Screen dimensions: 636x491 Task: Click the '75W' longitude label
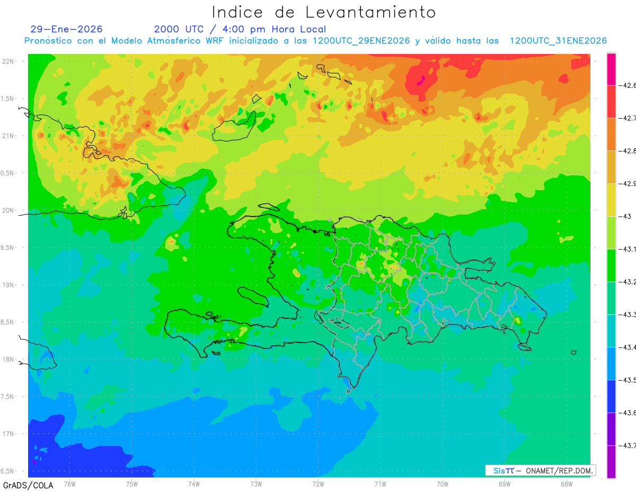click(132, 484)
